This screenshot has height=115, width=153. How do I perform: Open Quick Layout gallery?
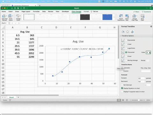click(x=11, y=18)
